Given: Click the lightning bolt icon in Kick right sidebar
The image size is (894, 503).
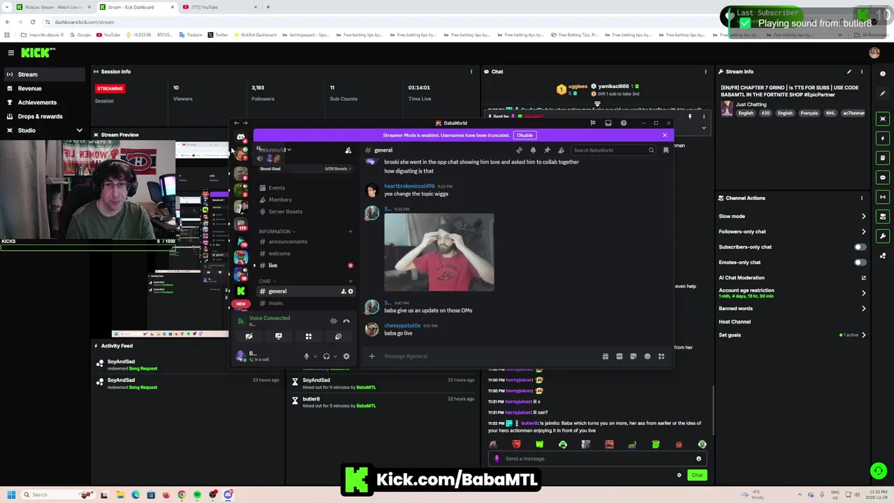Looking at the screenshot, I should coord(883,138).
